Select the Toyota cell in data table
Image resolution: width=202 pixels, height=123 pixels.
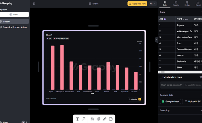(x=184, y=25)
